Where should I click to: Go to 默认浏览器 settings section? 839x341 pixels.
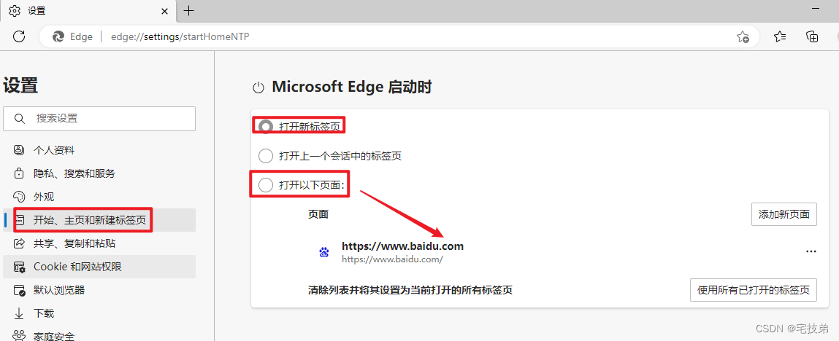tap(99, 290)
